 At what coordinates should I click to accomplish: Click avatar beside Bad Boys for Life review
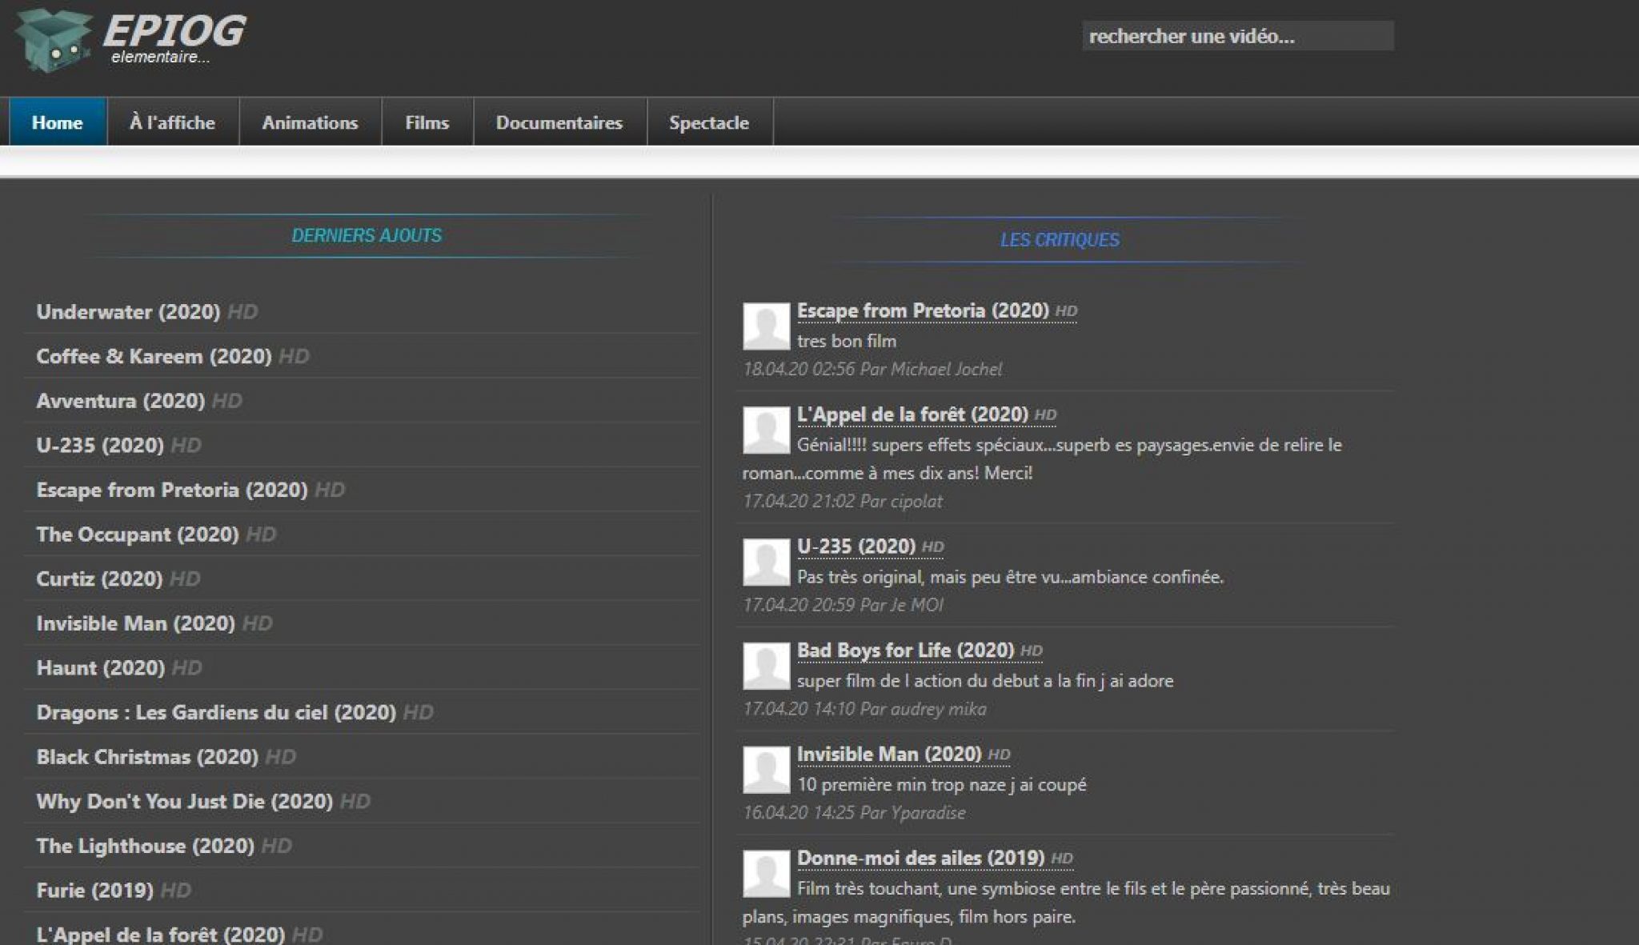point(766,666)
